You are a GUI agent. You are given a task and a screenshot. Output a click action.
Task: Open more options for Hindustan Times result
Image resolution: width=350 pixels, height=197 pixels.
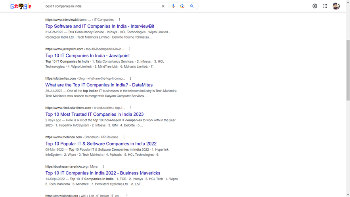pos(131,108)
